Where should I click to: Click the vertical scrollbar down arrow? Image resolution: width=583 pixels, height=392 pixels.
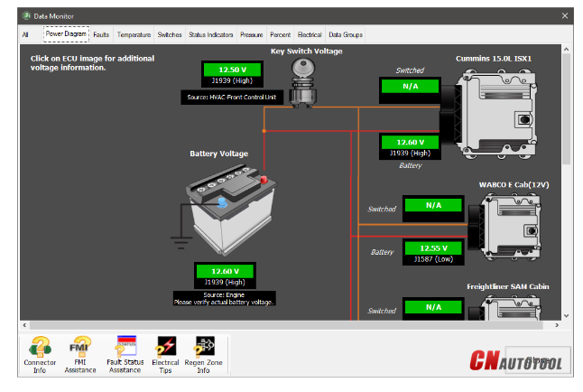[566, 316]
